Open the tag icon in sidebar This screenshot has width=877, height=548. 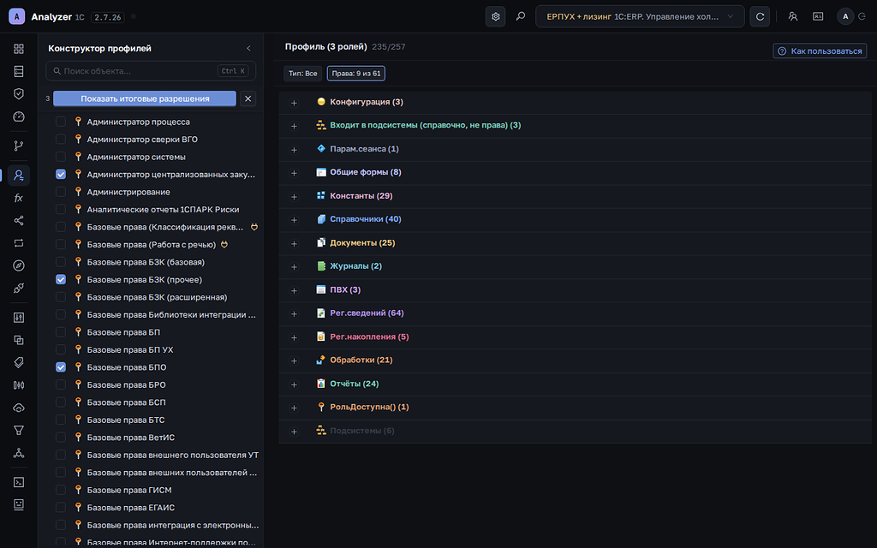pos(19,362)
